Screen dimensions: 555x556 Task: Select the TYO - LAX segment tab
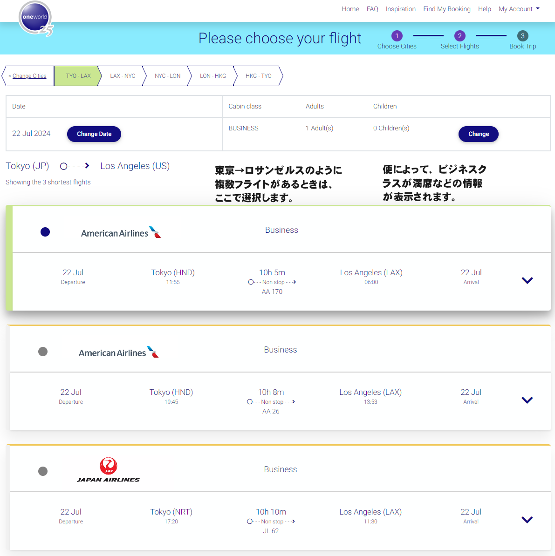click(x=78, y=76)
